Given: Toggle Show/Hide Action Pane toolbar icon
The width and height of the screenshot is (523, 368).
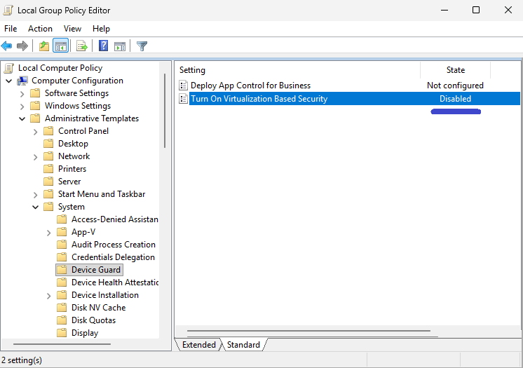Looking at the screenshot, I should pos(120,46).
